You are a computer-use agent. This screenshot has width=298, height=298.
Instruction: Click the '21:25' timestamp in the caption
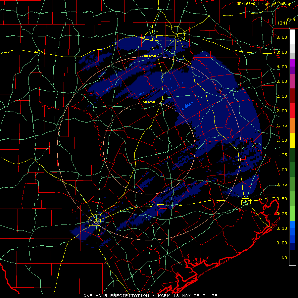click(210, 296)
